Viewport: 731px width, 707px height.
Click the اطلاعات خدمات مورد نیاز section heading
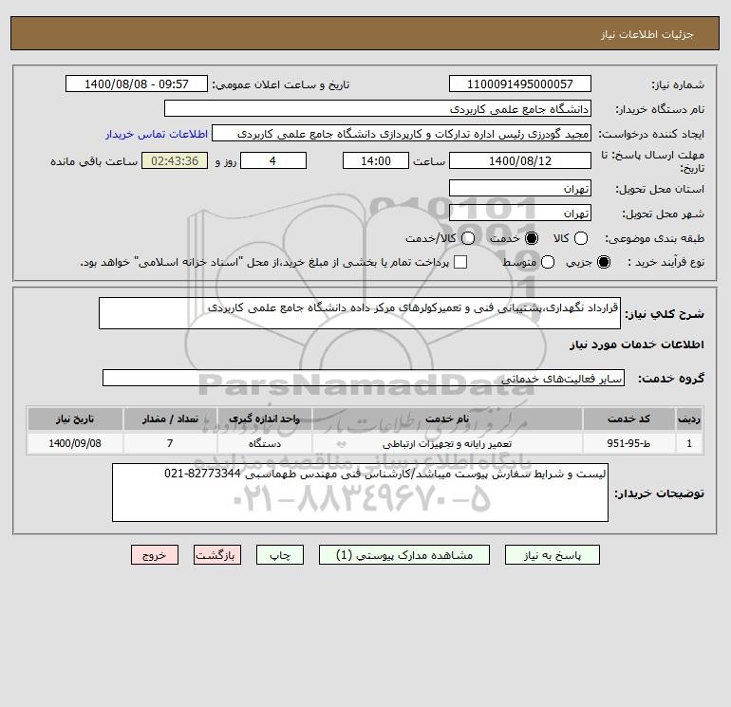(x=636, y=344)
